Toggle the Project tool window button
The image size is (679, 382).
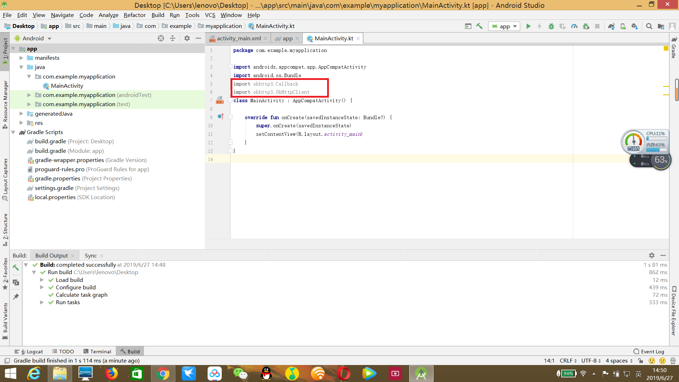[x=5, y=52]
